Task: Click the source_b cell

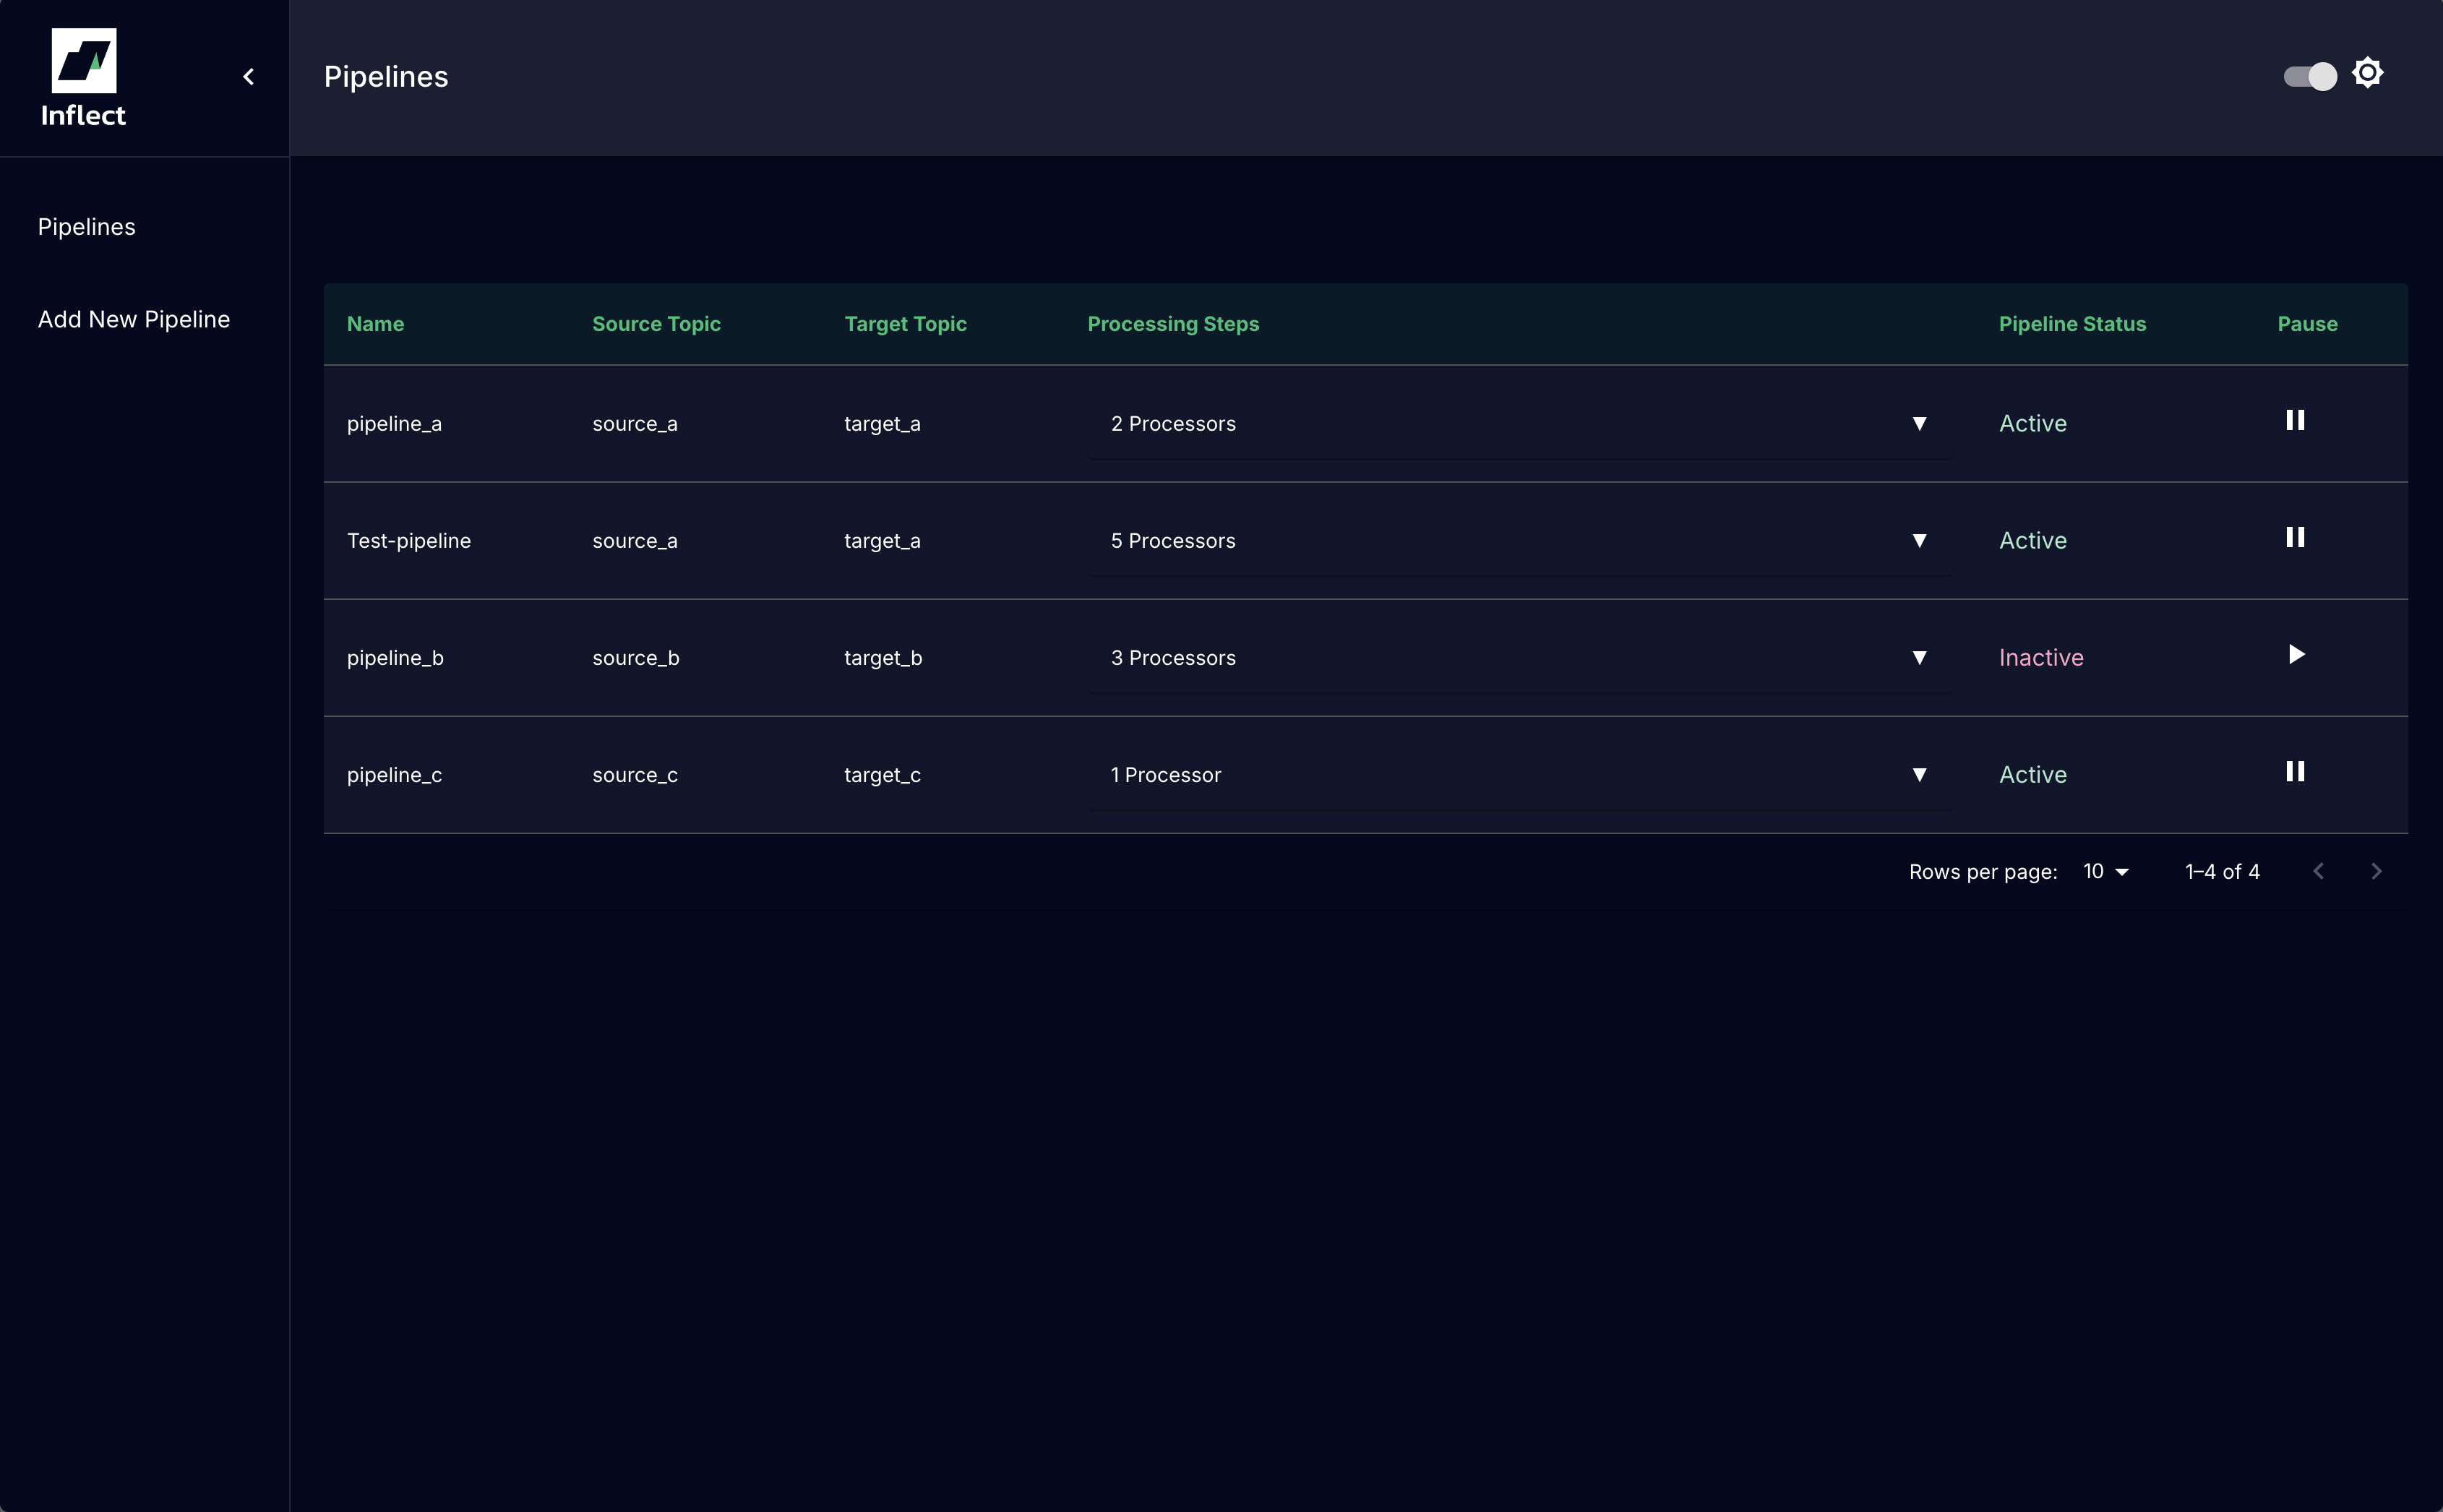Action: [x=636, y=658]
